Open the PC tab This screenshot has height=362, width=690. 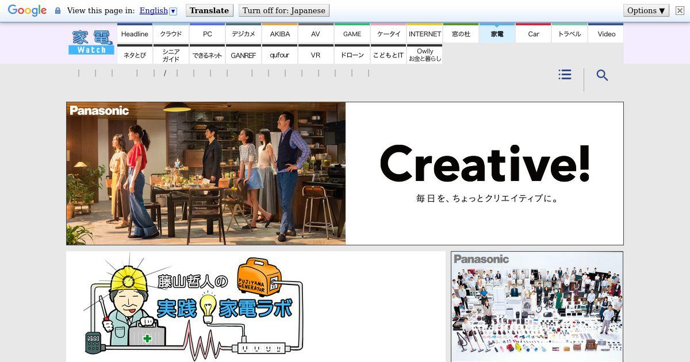pos(207,33)
